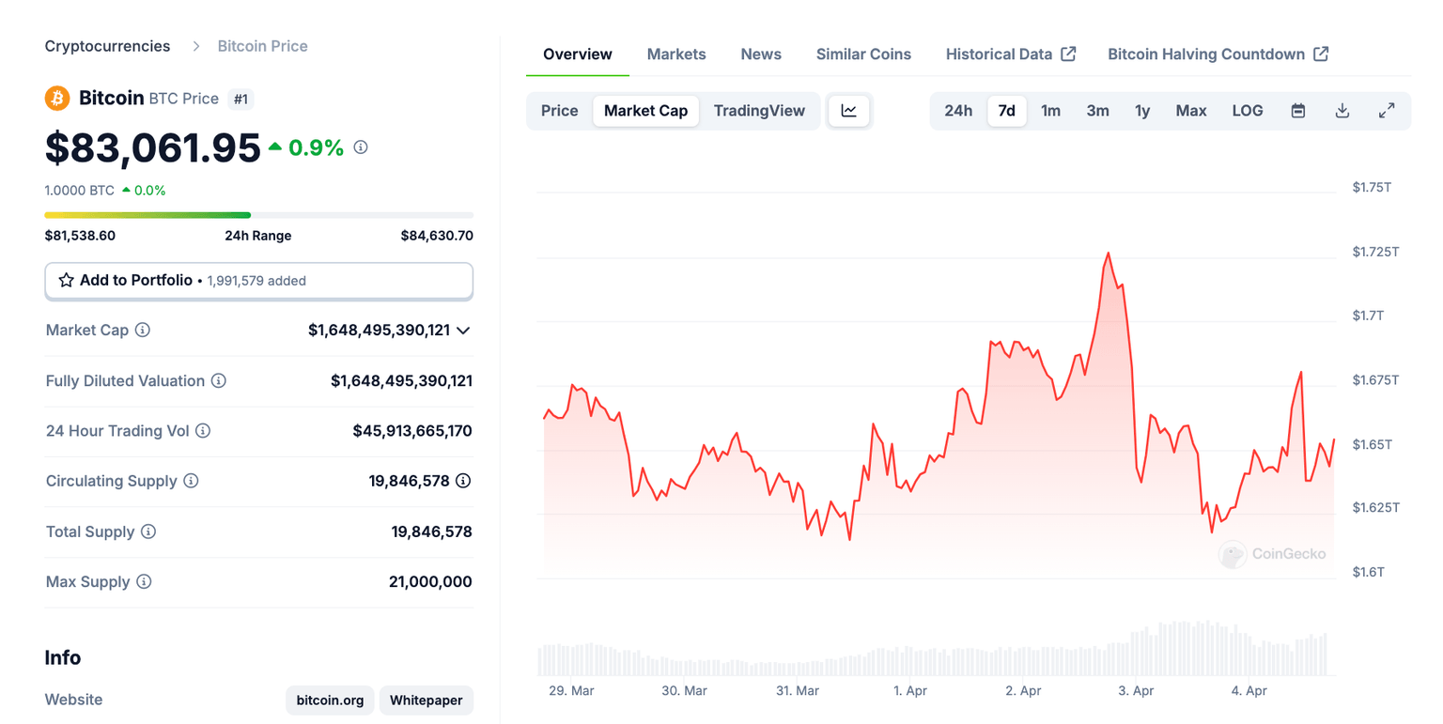This screenshot has width=1443, height=724.
Task: Download the chart data via download icon
Action: 1342,110
